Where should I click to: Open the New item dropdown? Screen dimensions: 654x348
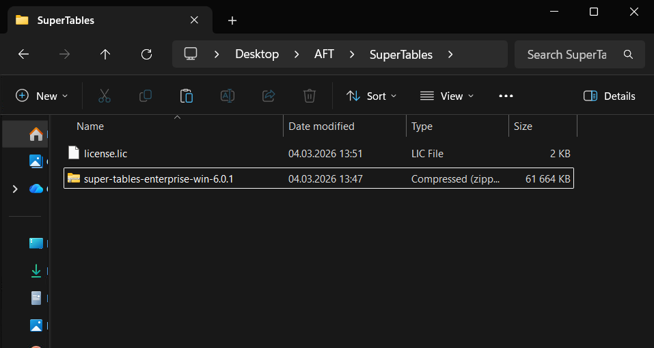[42, 96]
